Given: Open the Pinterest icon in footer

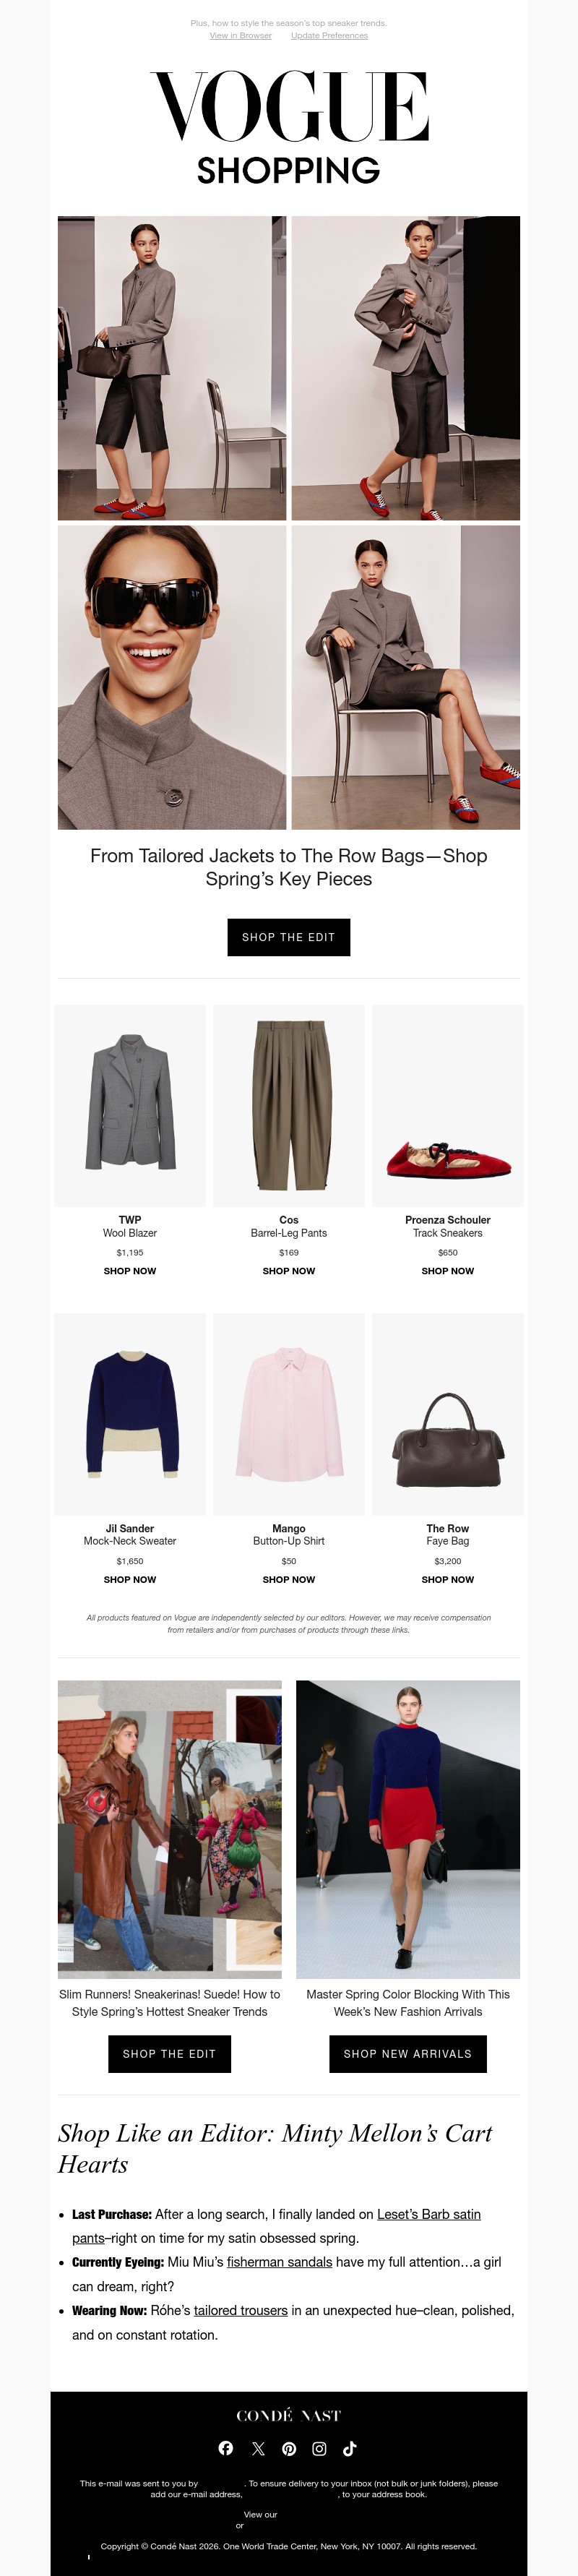Looking at the screenshot, I should click(289, 2448).
